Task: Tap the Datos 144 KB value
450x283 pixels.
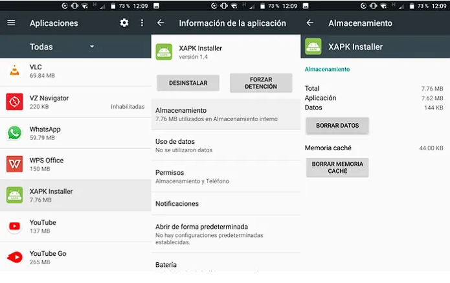Action: (x=434, y=108)
